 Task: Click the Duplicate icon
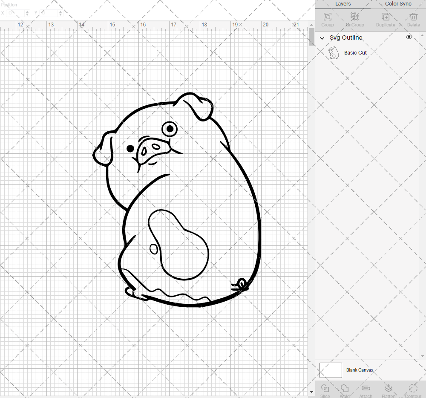tap(385, 17)
